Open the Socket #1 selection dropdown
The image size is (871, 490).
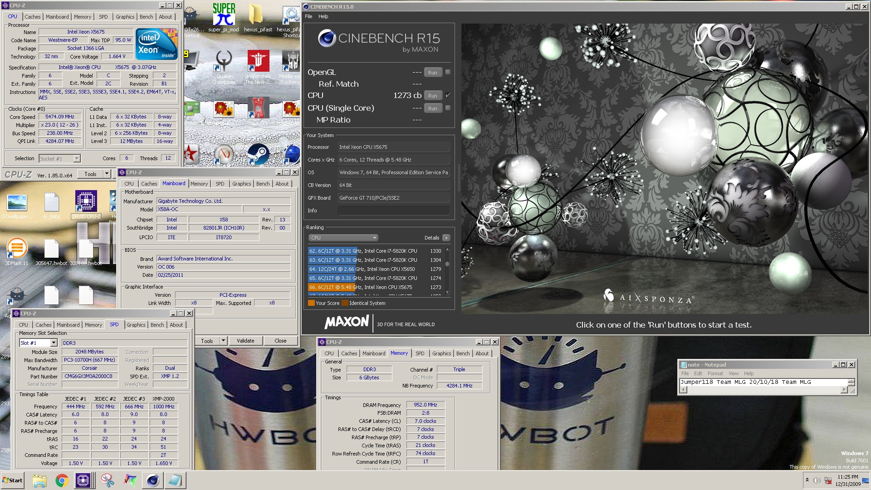(77, 158)
